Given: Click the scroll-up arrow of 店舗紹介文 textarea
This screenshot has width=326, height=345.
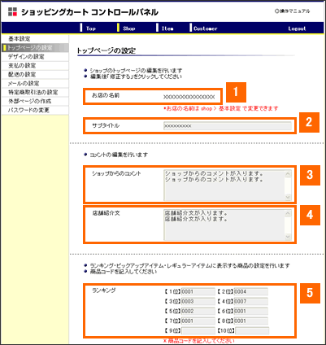Looking at the screenshot, I should pyautogui.click(x=288, y=213).
